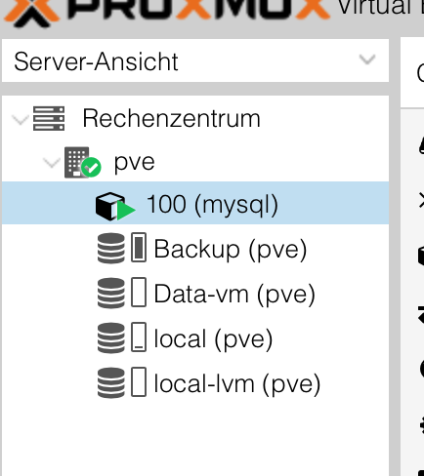Click the pve node building icon
Screen dimensions: 424x476
(82, 162)
